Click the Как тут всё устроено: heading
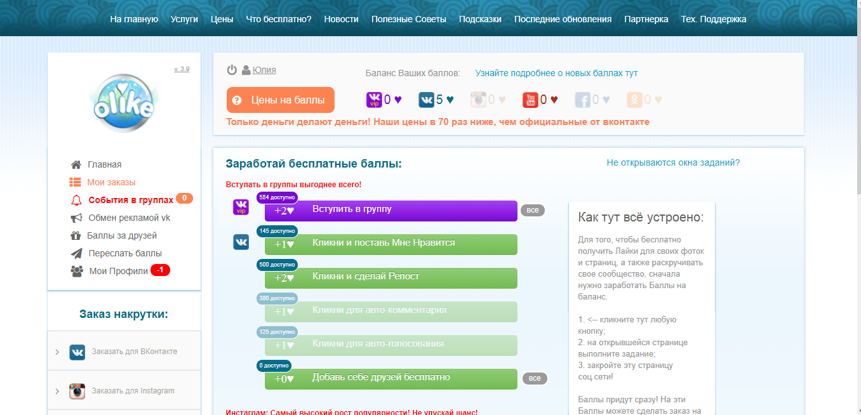The width and height of the screenshot is (861, 415). pos(641,218)
